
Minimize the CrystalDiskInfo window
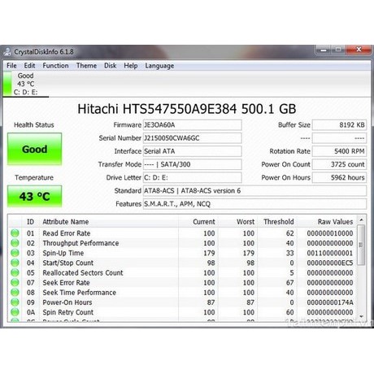323,50
